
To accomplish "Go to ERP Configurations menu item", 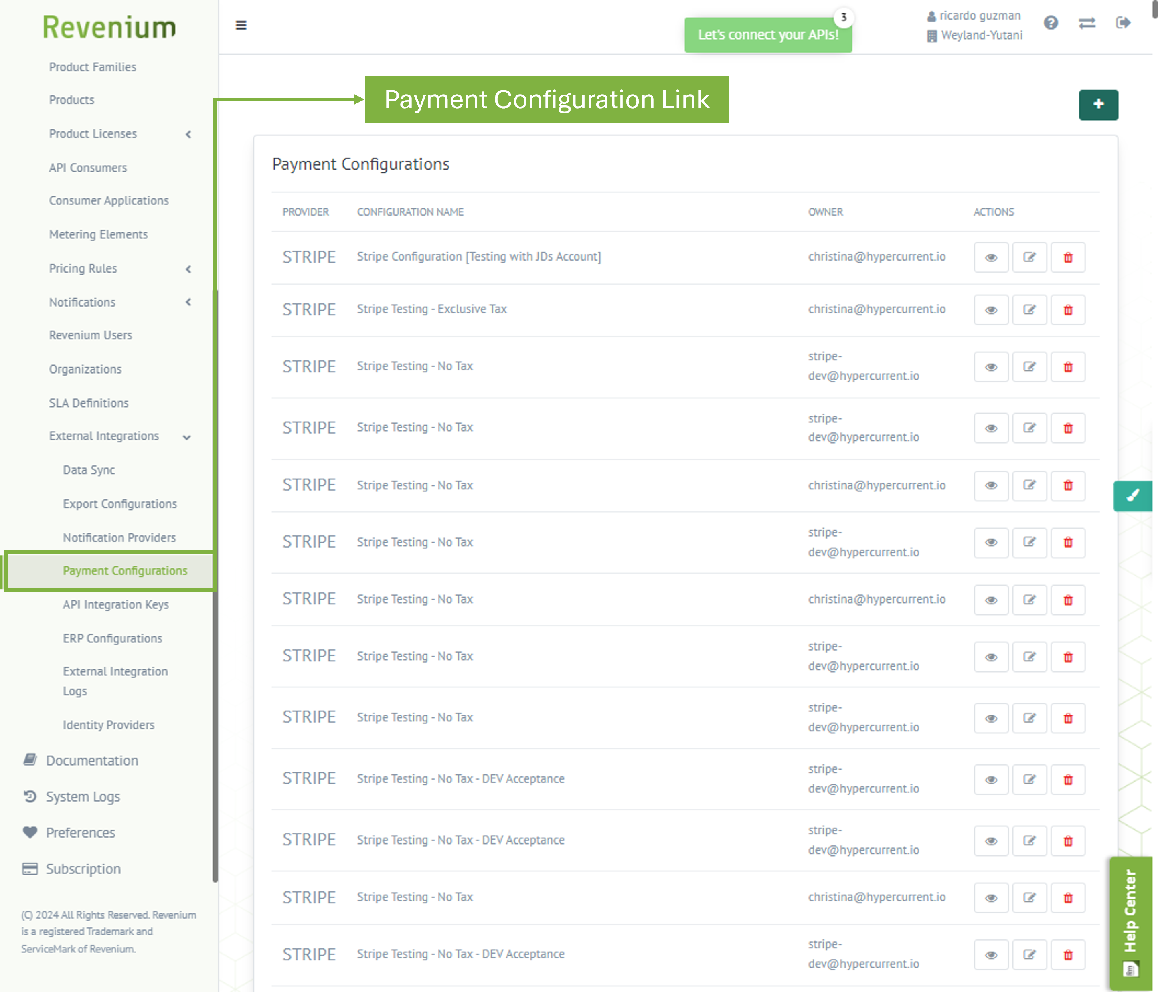I will [x=112, y=638].
